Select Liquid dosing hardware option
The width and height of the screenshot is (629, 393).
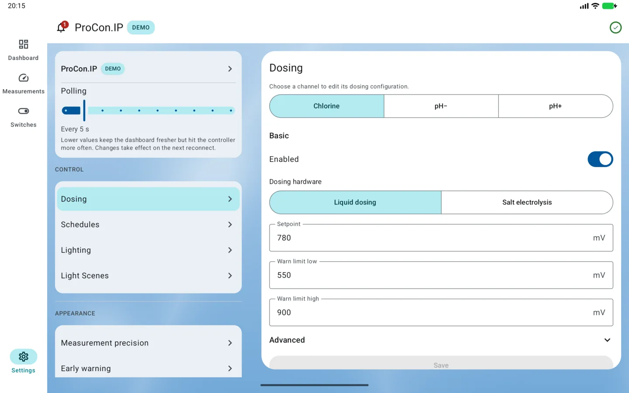pyautogui.click(x=355, y=202)
